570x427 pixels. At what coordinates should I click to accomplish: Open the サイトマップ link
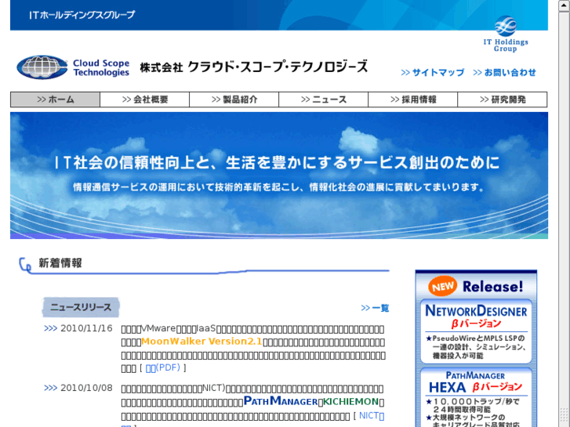tap(433, 73)
